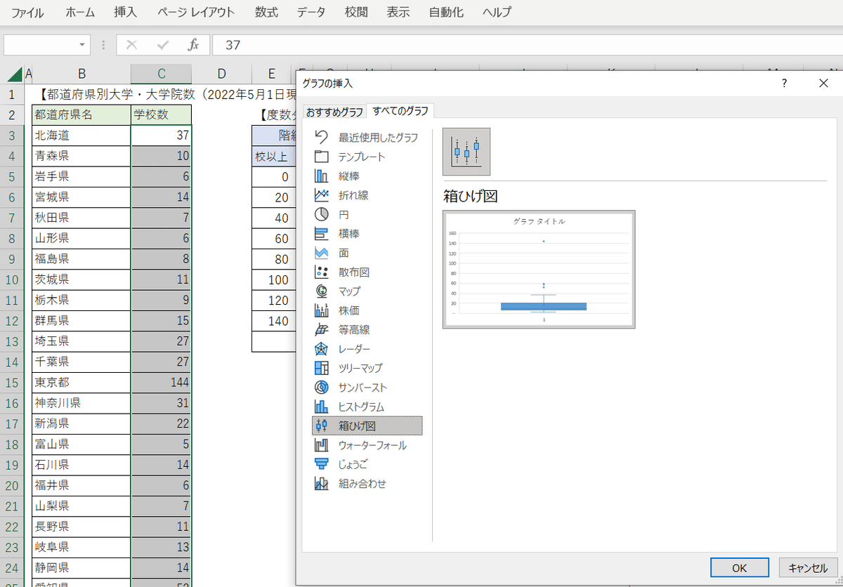Choose the ヒストグラム histogram chart type

pos(361,407)
